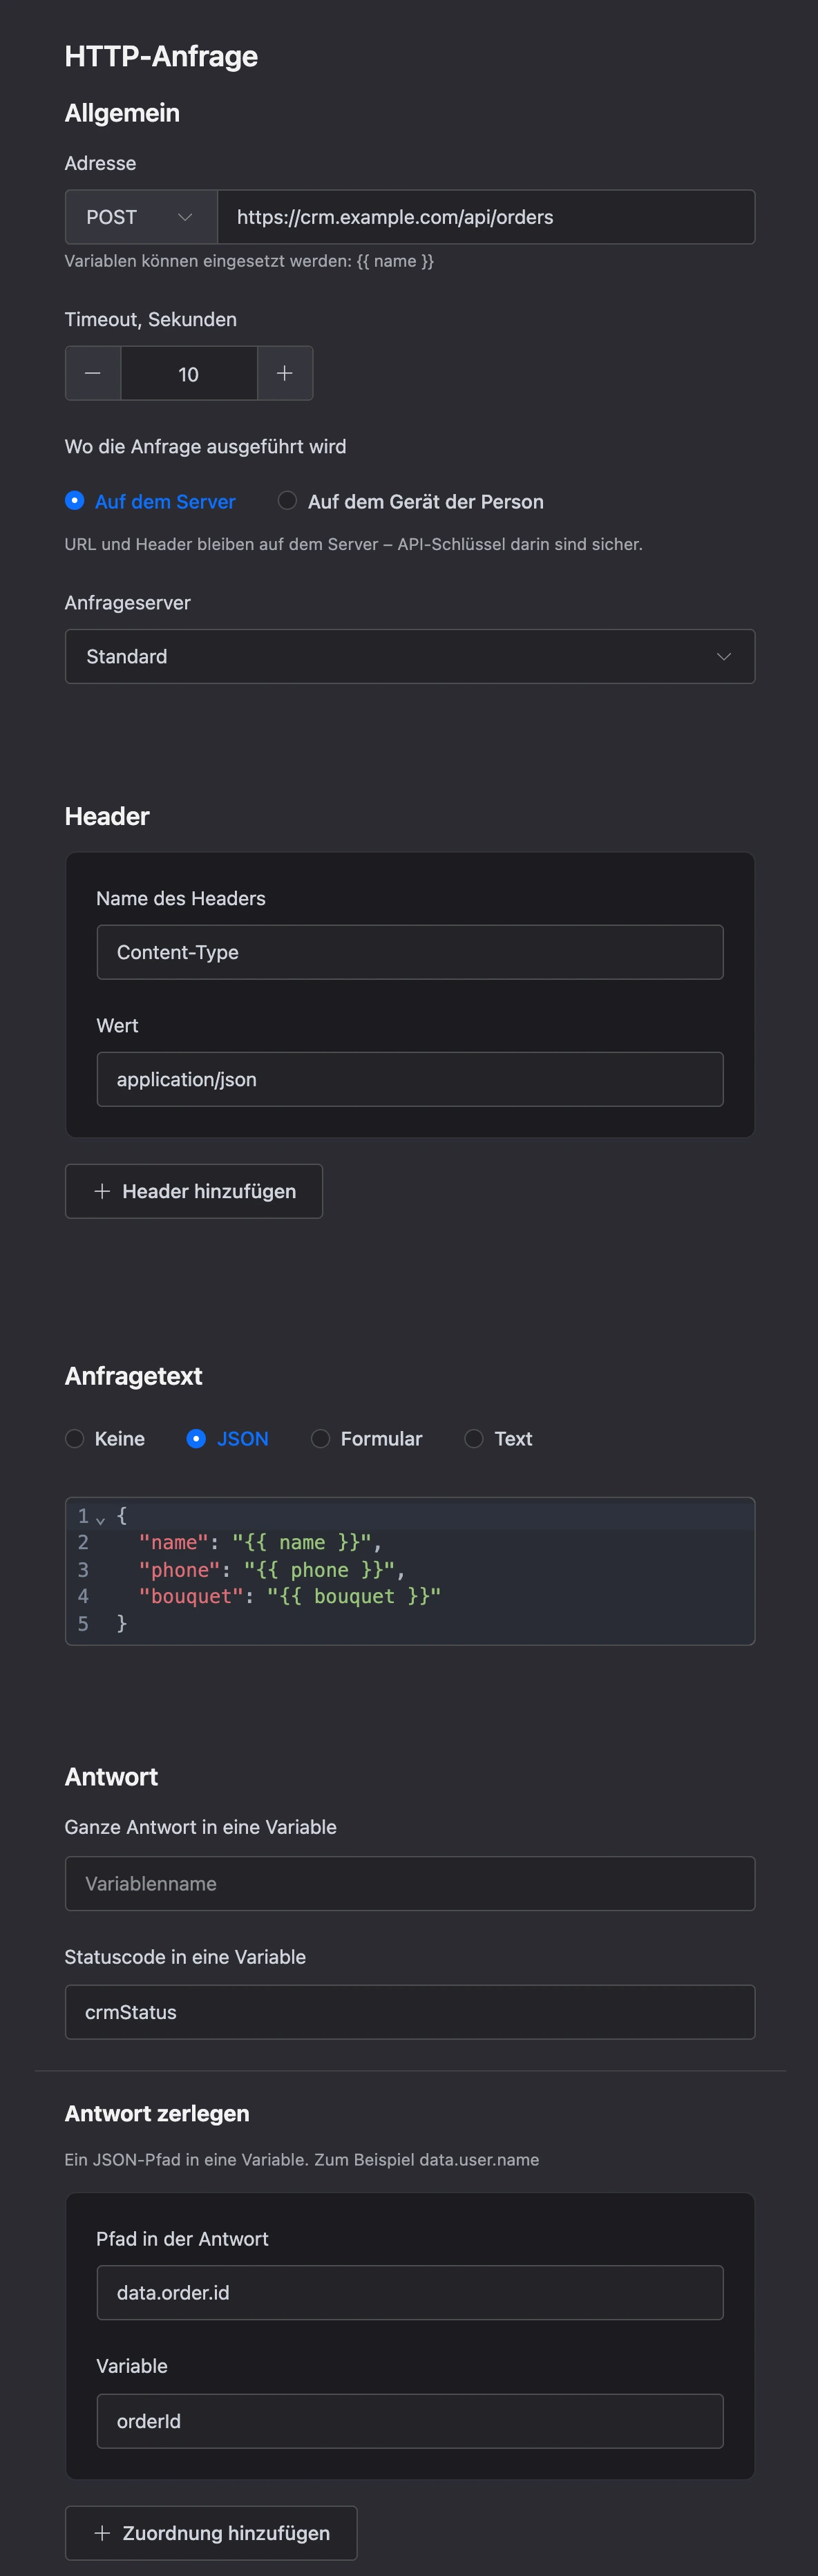Edit the crmStatus status code field
This screenshot has height=2576, width=818.
click(x=410, y=2012)
